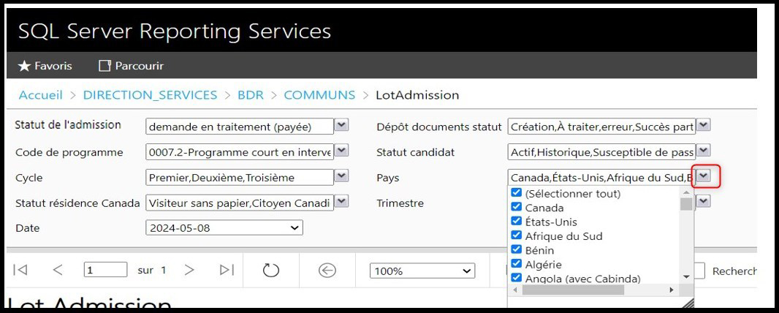Go to first page of report
This screenshot has width=779, height=313.
point(20,270)
